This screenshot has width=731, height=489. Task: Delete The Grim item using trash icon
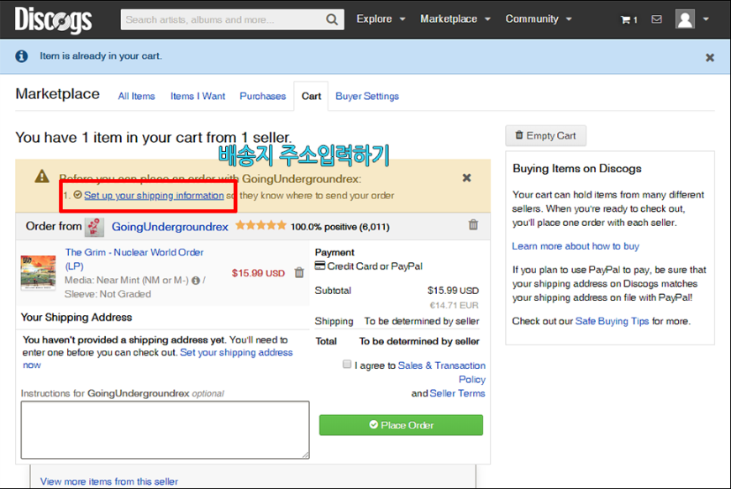[x=299, y=273]
